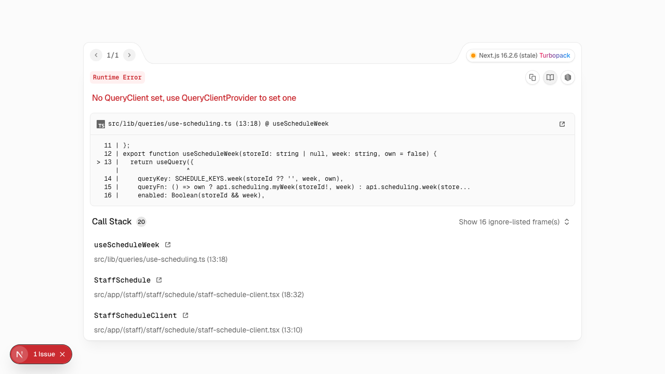Image resolution: width=665 pixels, height=374 pixels.
Task: Click the Turbopack label
Action: 555,56
